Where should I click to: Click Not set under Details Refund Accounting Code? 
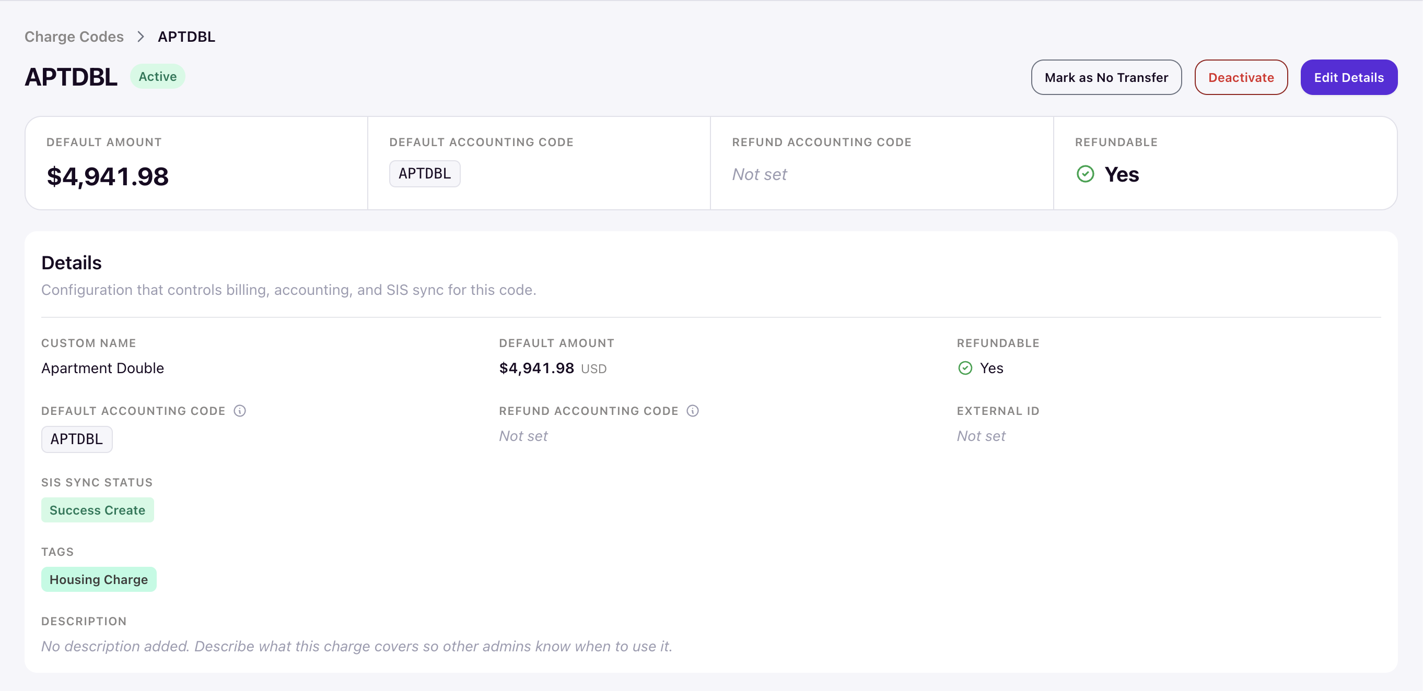coord(523,436)
